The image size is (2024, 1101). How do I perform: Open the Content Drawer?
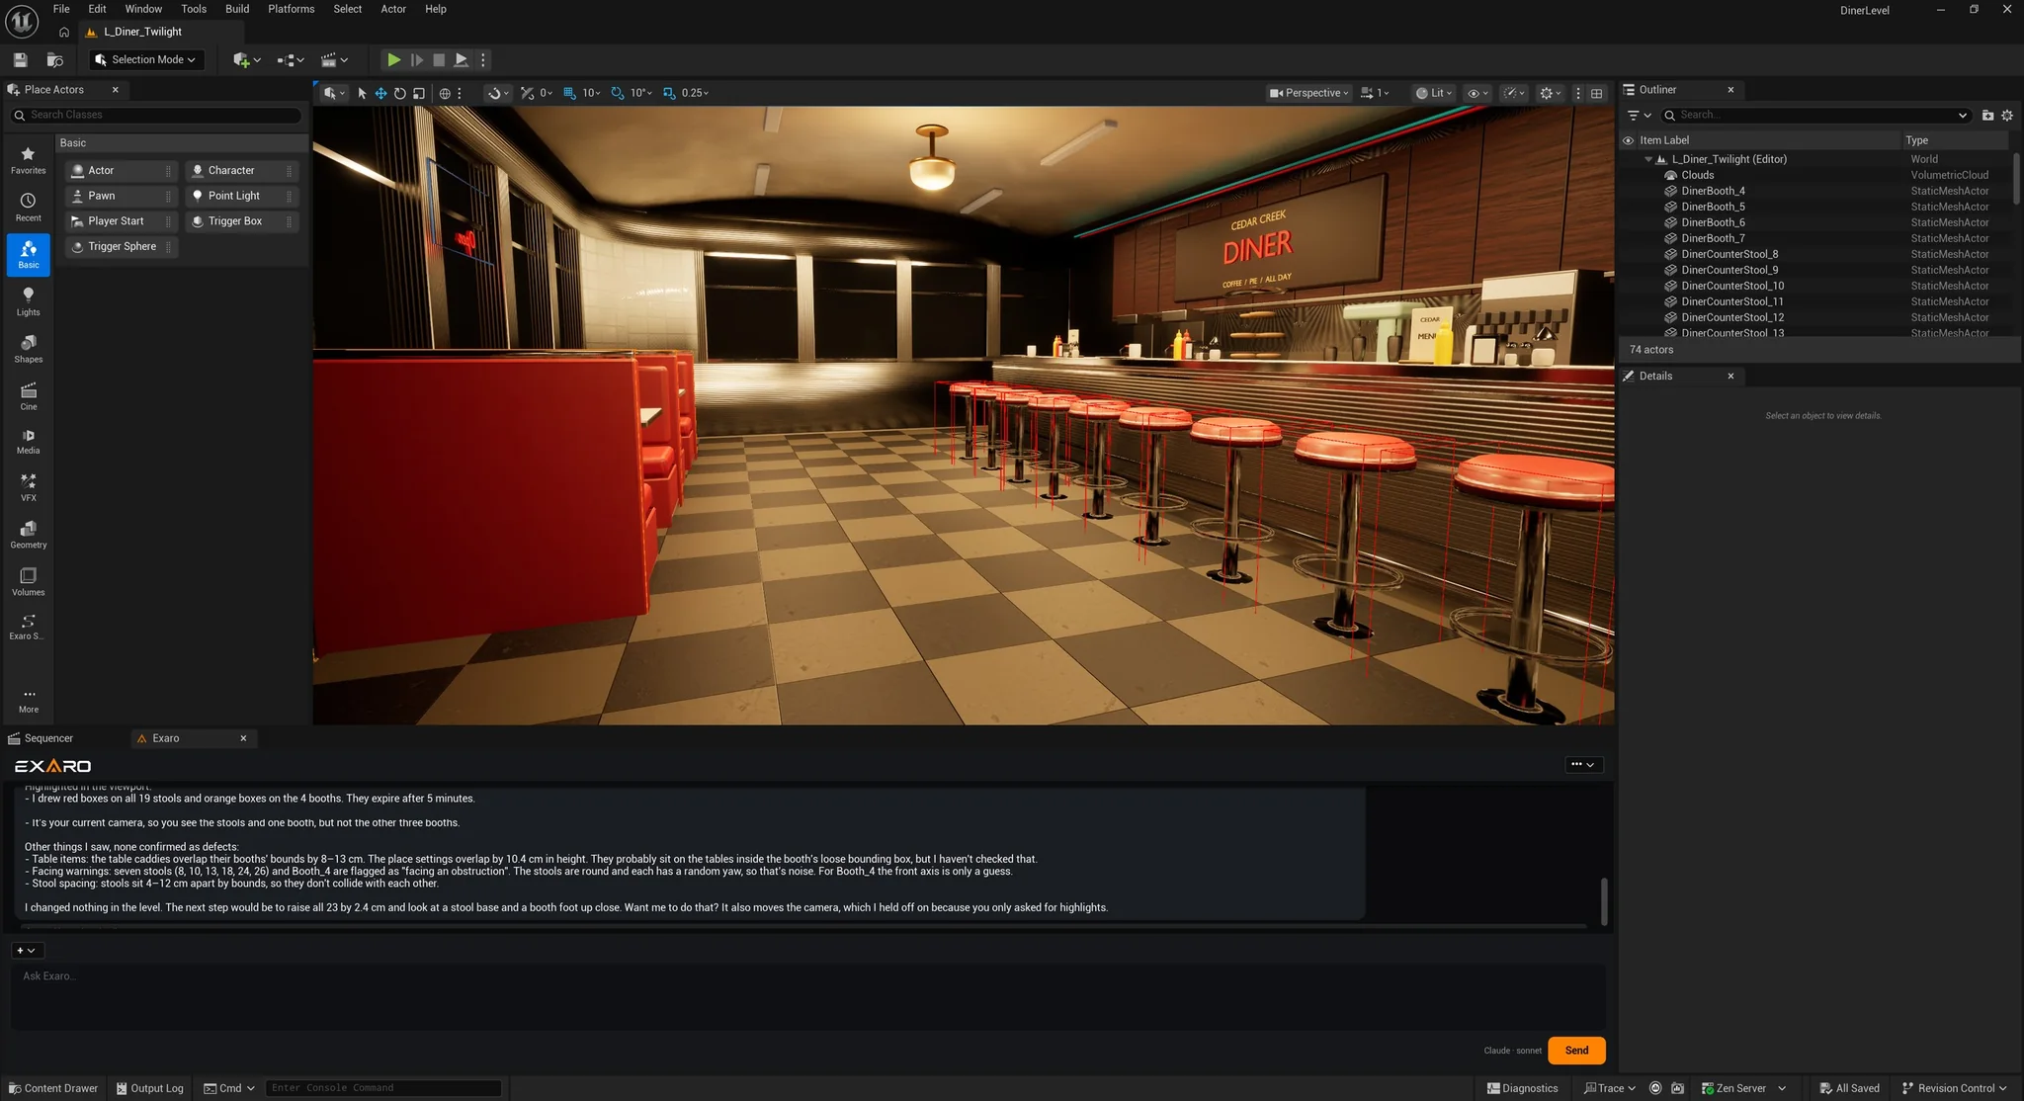[x=53, y=1088]
